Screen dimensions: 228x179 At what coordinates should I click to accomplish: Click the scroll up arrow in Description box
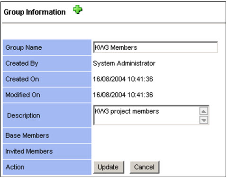click(x=204, y=111)
